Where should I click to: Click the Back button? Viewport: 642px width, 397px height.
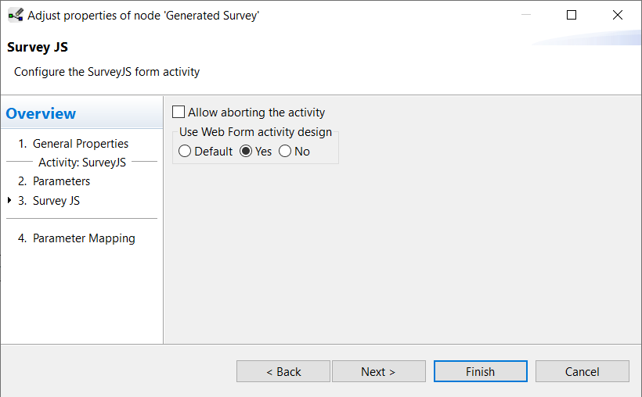283,371
